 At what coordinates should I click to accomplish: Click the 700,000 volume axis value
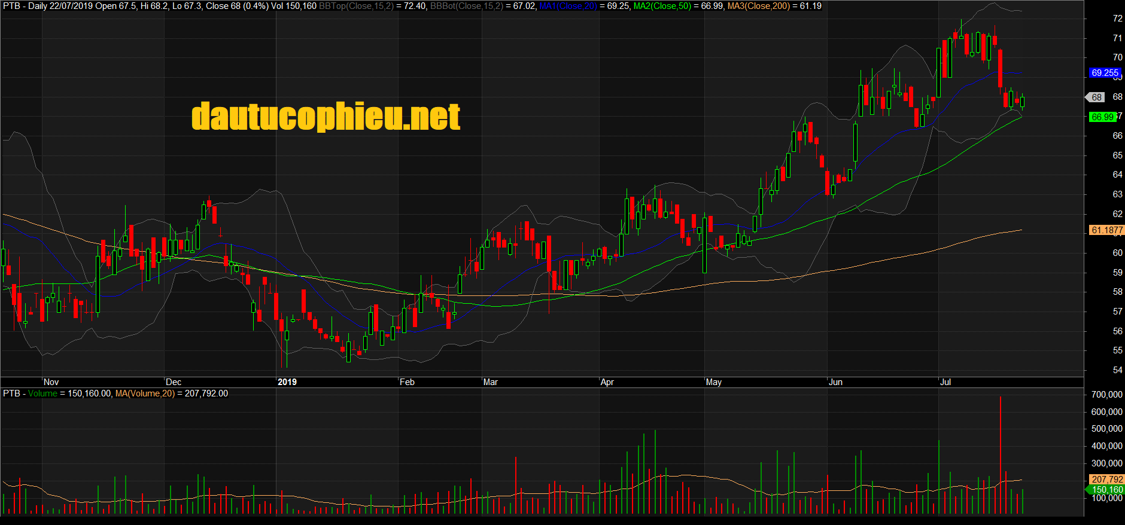pos(1107,395)
